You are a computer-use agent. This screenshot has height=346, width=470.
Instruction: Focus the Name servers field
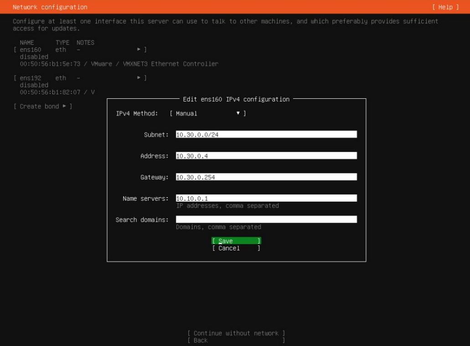point(266,198)
